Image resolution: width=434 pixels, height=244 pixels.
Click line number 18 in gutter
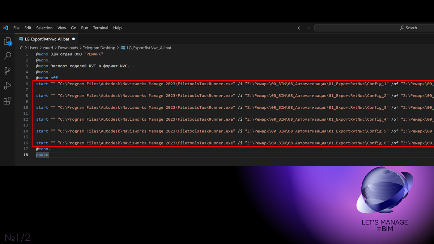tap(26, 155)
